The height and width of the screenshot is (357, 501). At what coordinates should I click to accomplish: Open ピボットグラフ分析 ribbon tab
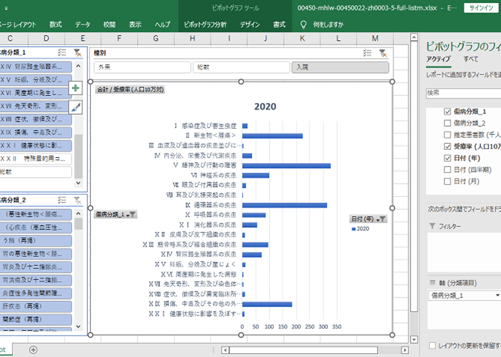tap(205, 24)
